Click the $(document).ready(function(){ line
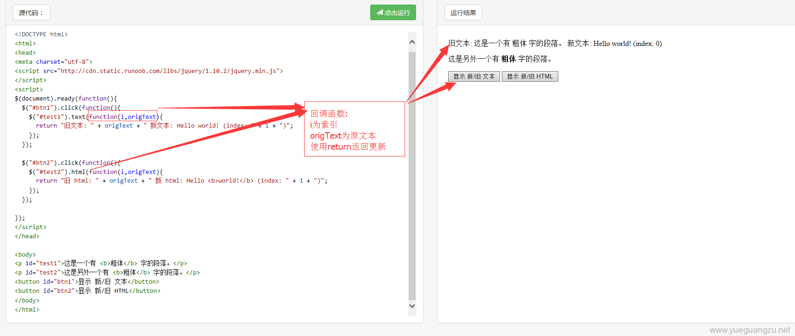Image resolution: width=795 pixels, height=336 pixels. [66, 98]
